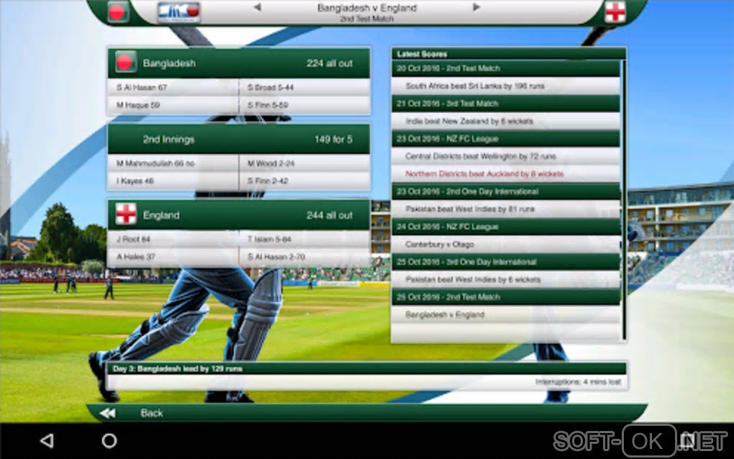Open the cricket game logo icon
This screenshot has height=459, width=734.
(x=179, y=12)
